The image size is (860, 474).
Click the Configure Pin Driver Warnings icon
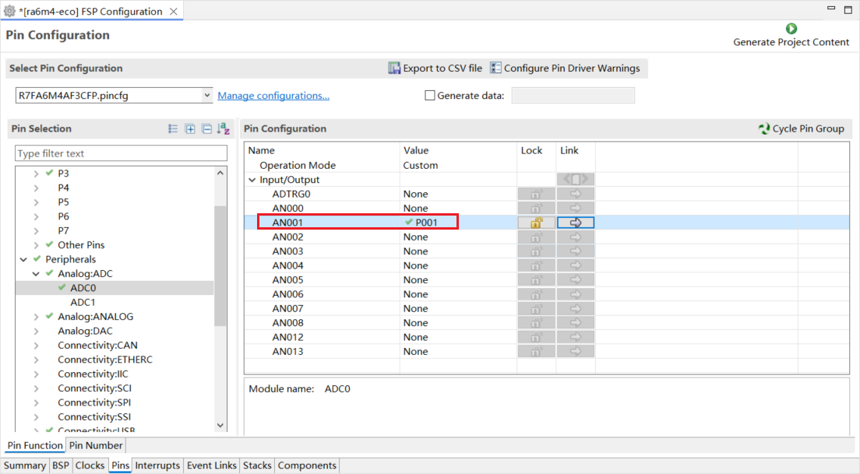tap(495, 68)
